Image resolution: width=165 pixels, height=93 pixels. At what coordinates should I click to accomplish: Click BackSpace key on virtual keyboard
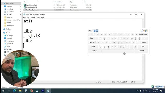pyautogui.click(x=143, y=34)
